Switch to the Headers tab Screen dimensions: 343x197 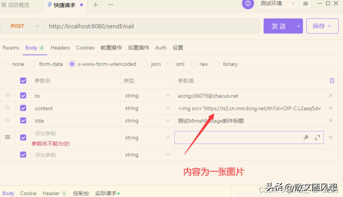(60, 48)
